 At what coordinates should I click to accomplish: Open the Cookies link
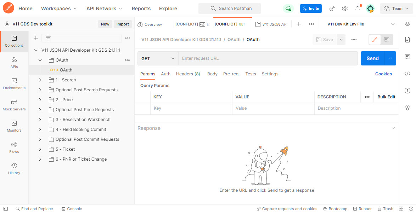click(383, 74)
